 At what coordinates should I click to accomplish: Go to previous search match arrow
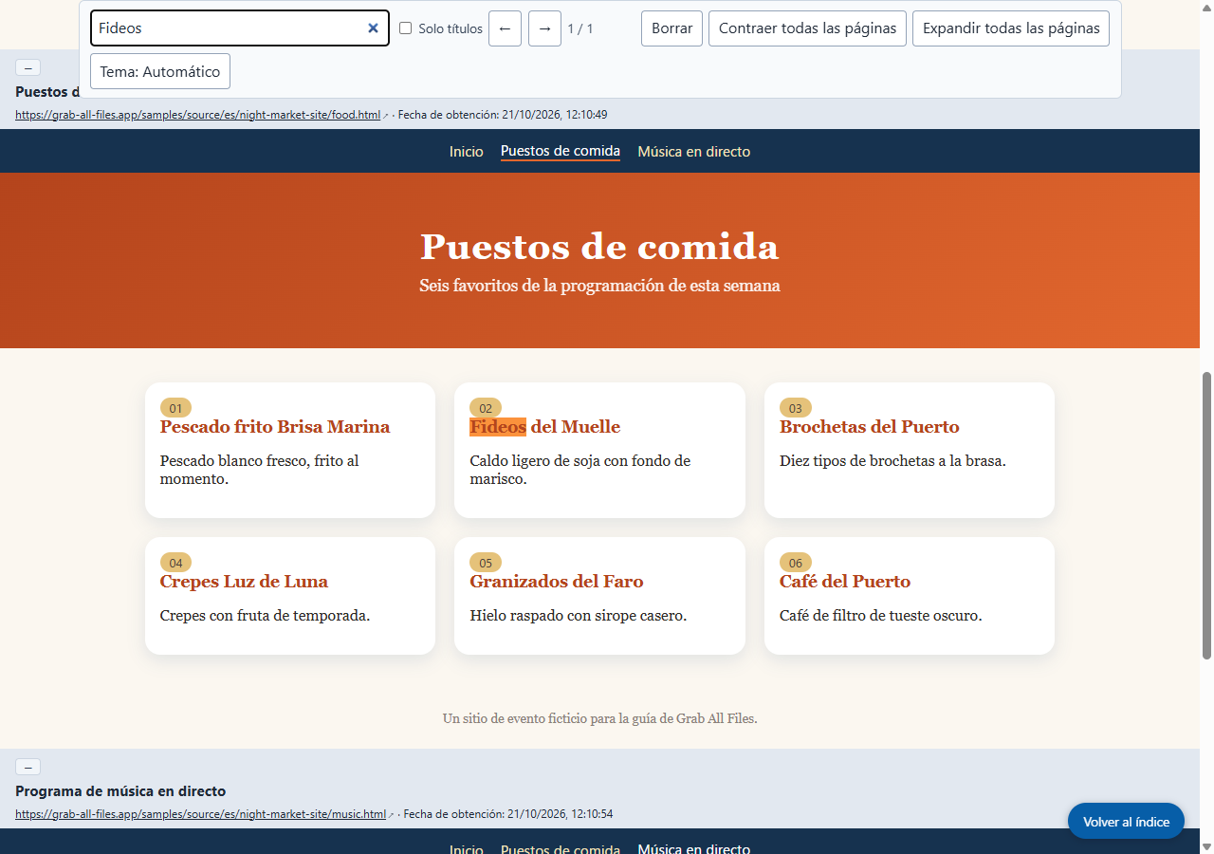click(505, 28)
